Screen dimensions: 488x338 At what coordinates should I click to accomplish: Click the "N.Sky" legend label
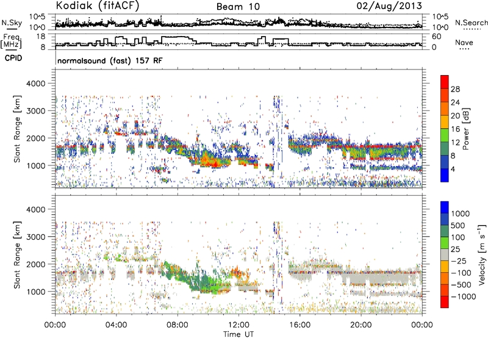12,23
